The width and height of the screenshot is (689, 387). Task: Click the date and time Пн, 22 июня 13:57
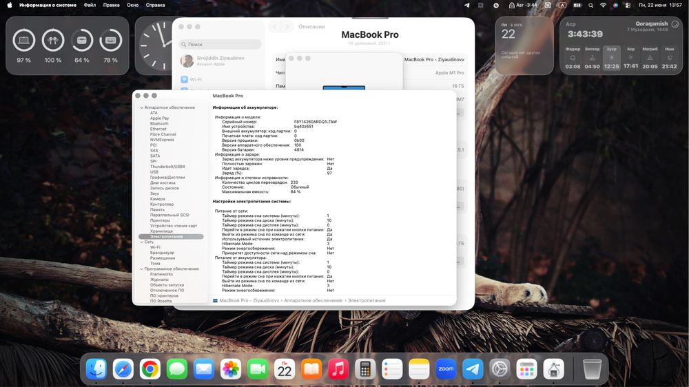click(x=660, y=6)
